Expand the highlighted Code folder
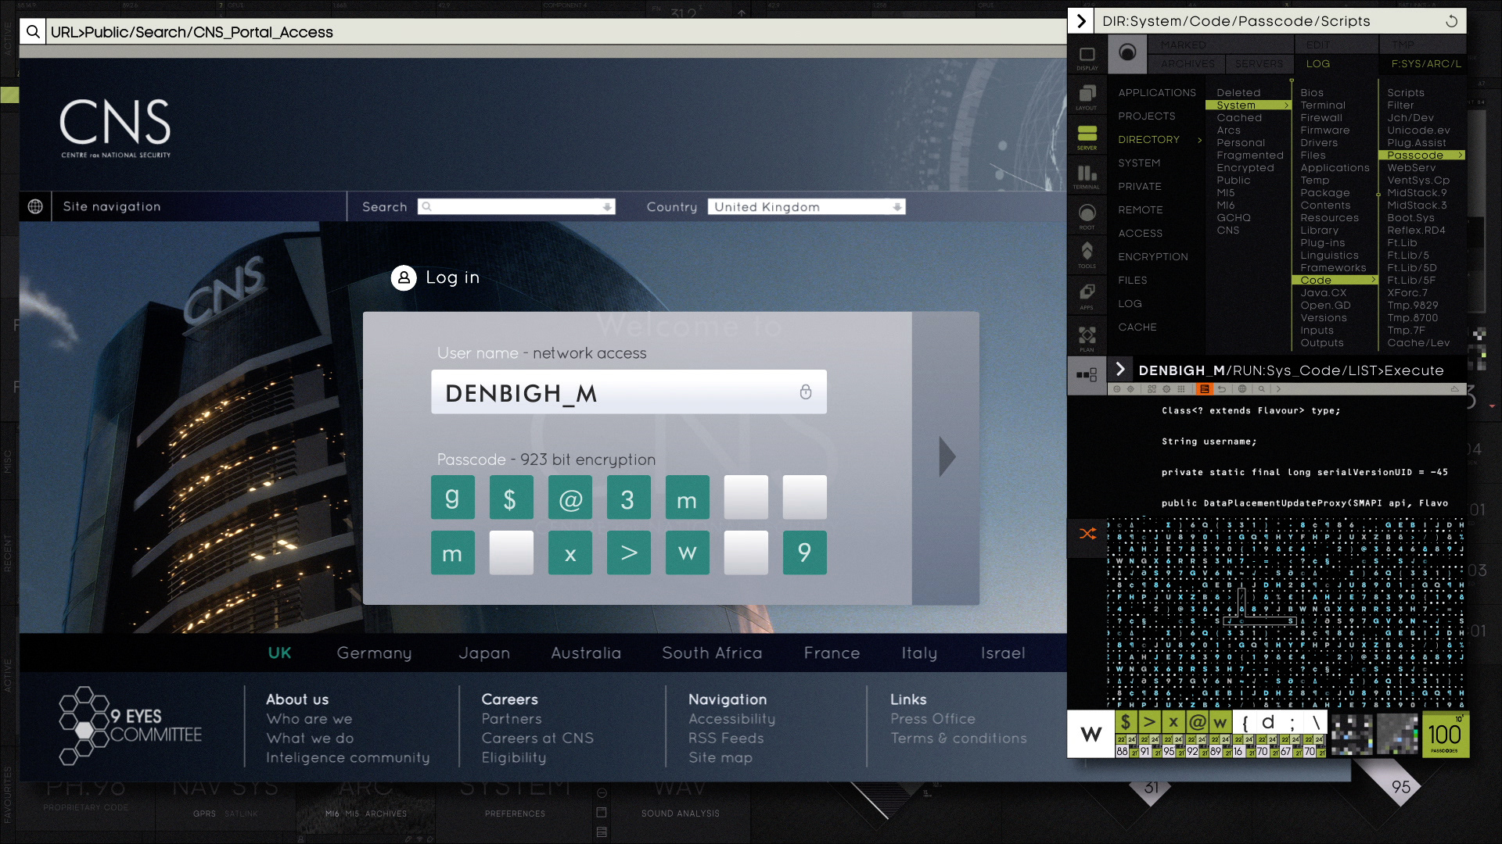The width and height of the screenshot is (1502, 844). (1335, 281)
